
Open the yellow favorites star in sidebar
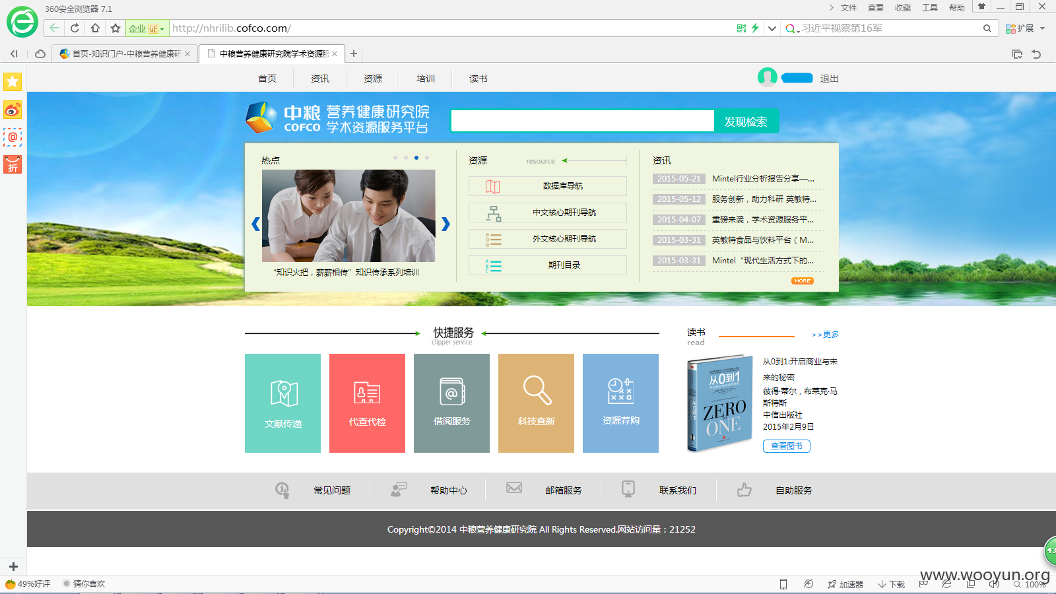[13, 81]
